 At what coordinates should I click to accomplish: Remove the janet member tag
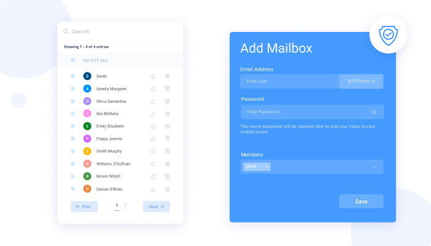[x=267, y=167]
